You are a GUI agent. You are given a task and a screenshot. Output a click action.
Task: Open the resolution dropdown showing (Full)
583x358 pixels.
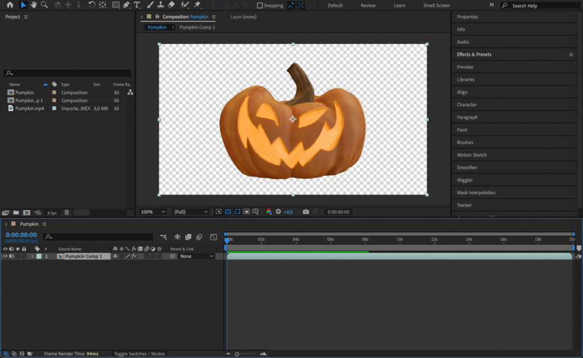coord(190,211)
